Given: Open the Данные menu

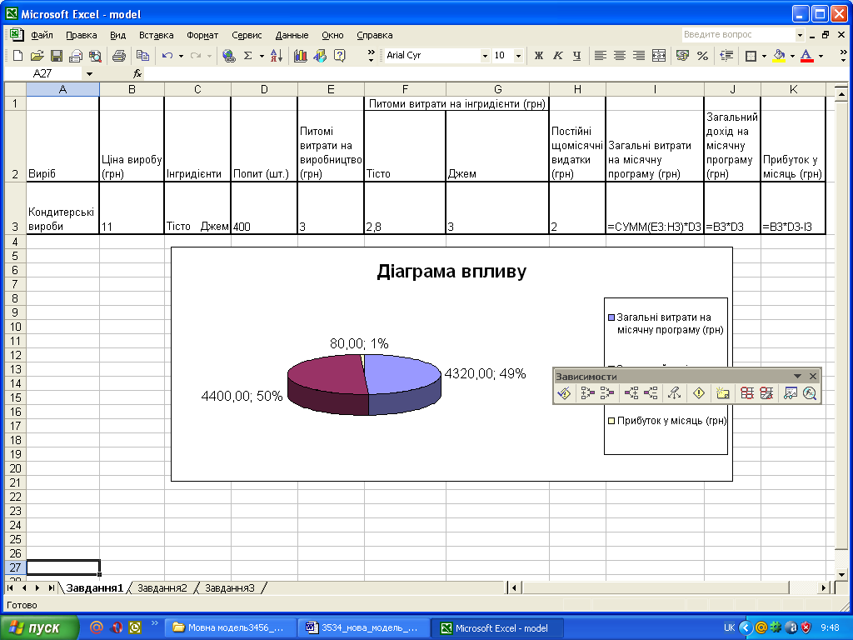Looking at the screenshot, I should coord(292,35).
